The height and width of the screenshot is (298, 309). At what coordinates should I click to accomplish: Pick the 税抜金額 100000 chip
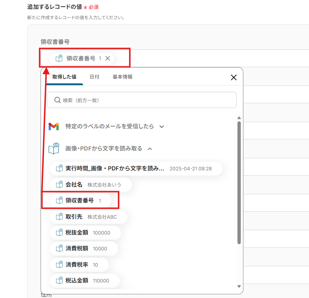[x=85, y=233]
